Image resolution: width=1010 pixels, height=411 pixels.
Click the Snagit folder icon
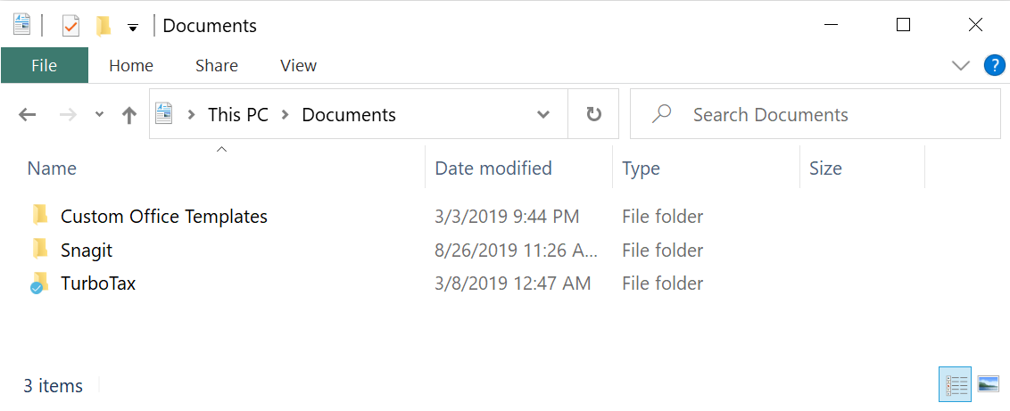pyautogui.click(x=39, y=250)
